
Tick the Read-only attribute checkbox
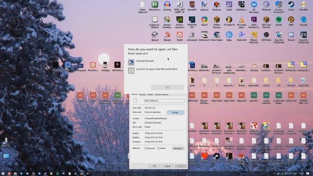[x=146, y=148]
